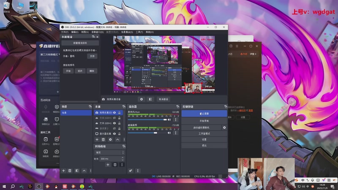Open the 文件(F) menu
Viewport: 338px width, 190px height.
[x=65, y=32]
